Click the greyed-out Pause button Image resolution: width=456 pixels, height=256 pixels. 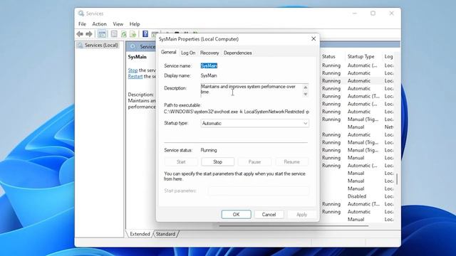coord(254,162)
